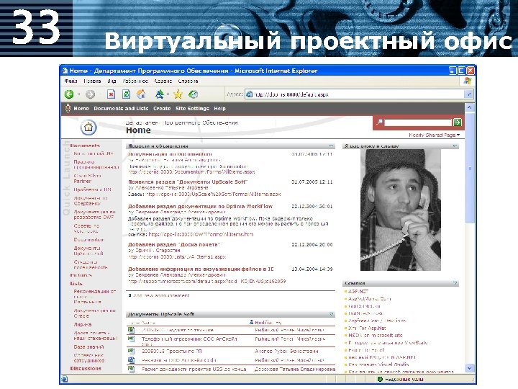Click the browser Home icon in toolbar
Viewport: 518px width, 389px height.
click(142, 94)
